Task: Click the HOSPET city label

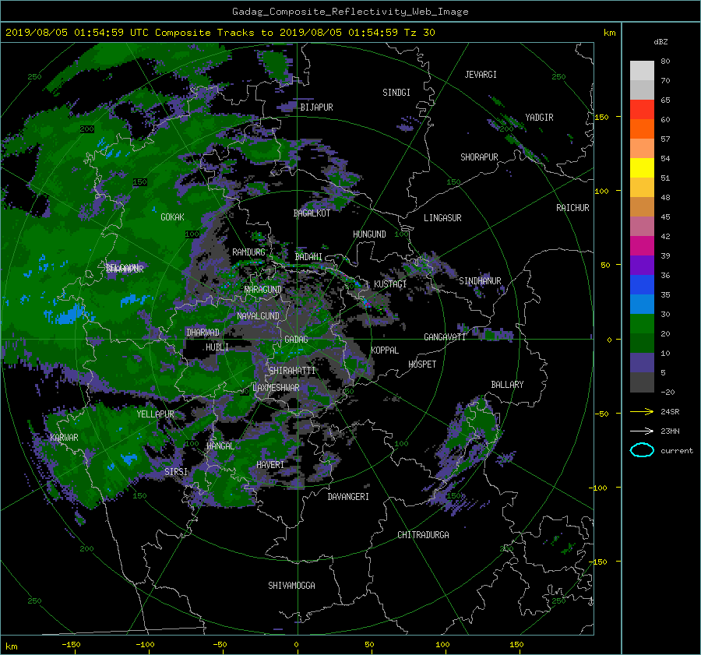Action: point(422,364)
